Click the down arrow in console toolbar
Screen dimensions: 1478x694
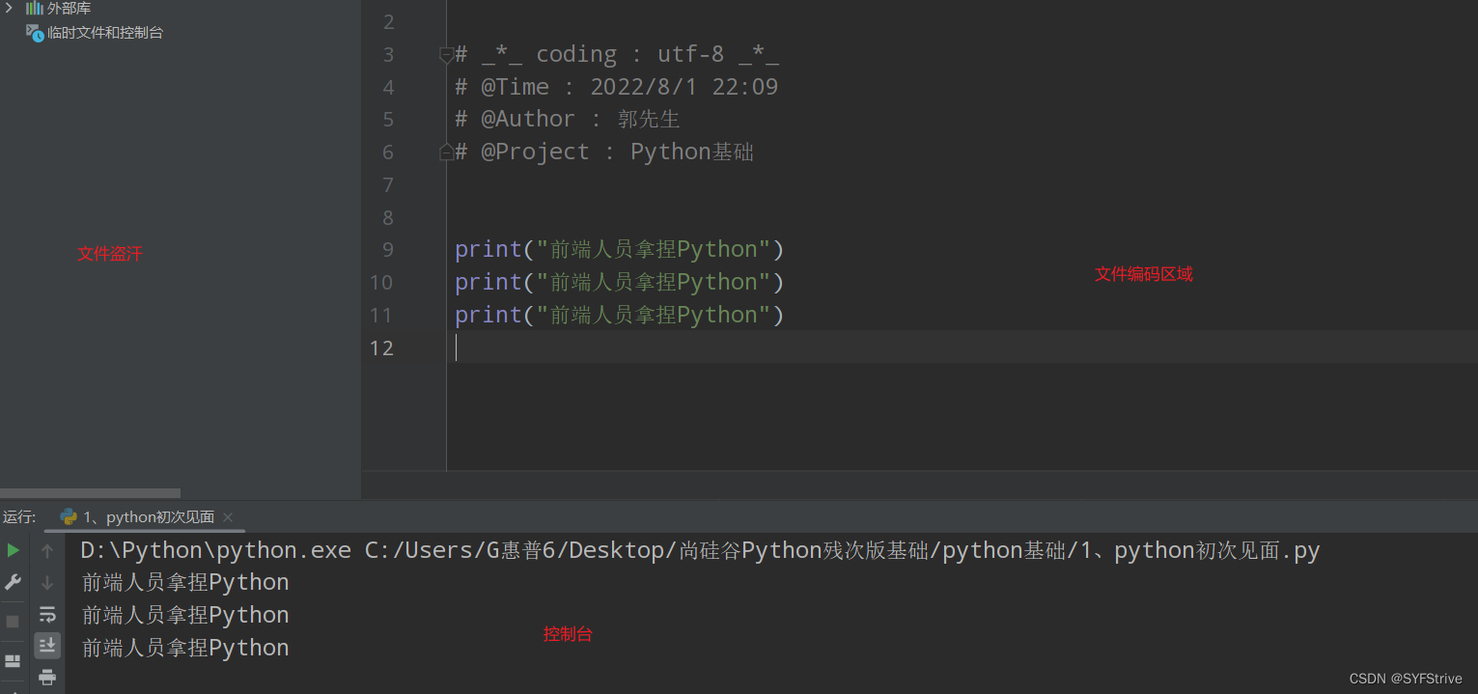47,582
